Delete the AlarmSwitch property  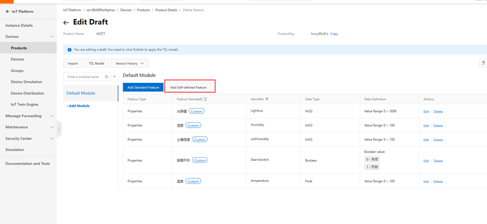point(438,161)
